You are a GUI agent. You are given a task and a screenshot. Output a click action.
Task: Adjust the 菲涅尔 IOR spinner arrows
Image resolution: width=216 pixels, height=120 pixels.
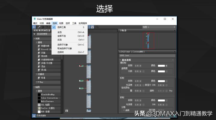(x=164, y=85)
